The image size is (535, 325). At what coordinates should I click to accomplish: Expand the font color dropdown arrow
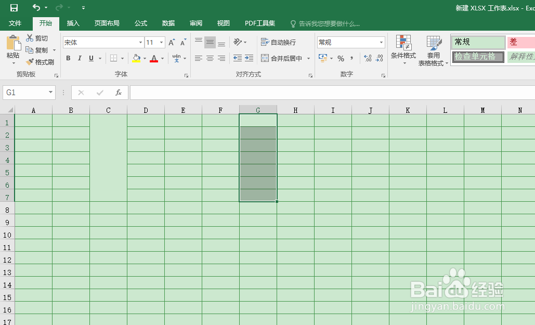point(162,58)
